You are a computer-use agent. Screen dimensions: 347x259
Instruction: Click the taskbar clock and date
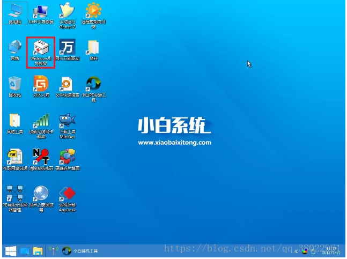331,251
